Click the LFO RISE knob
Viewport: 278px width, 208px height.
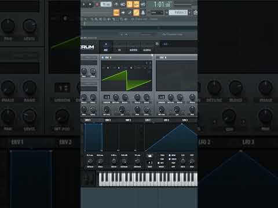(x=192, y=161)
